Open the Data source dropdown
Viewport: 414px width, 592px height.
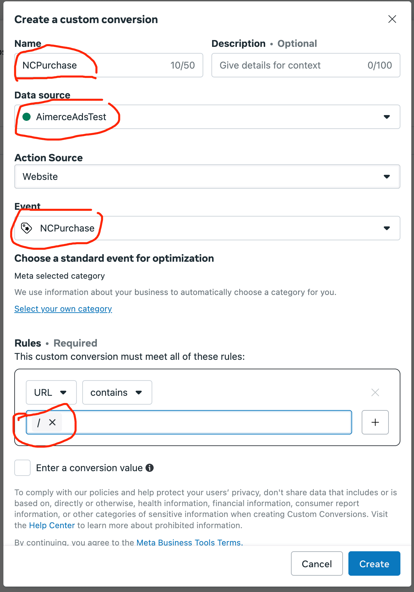tap(386, 117)
